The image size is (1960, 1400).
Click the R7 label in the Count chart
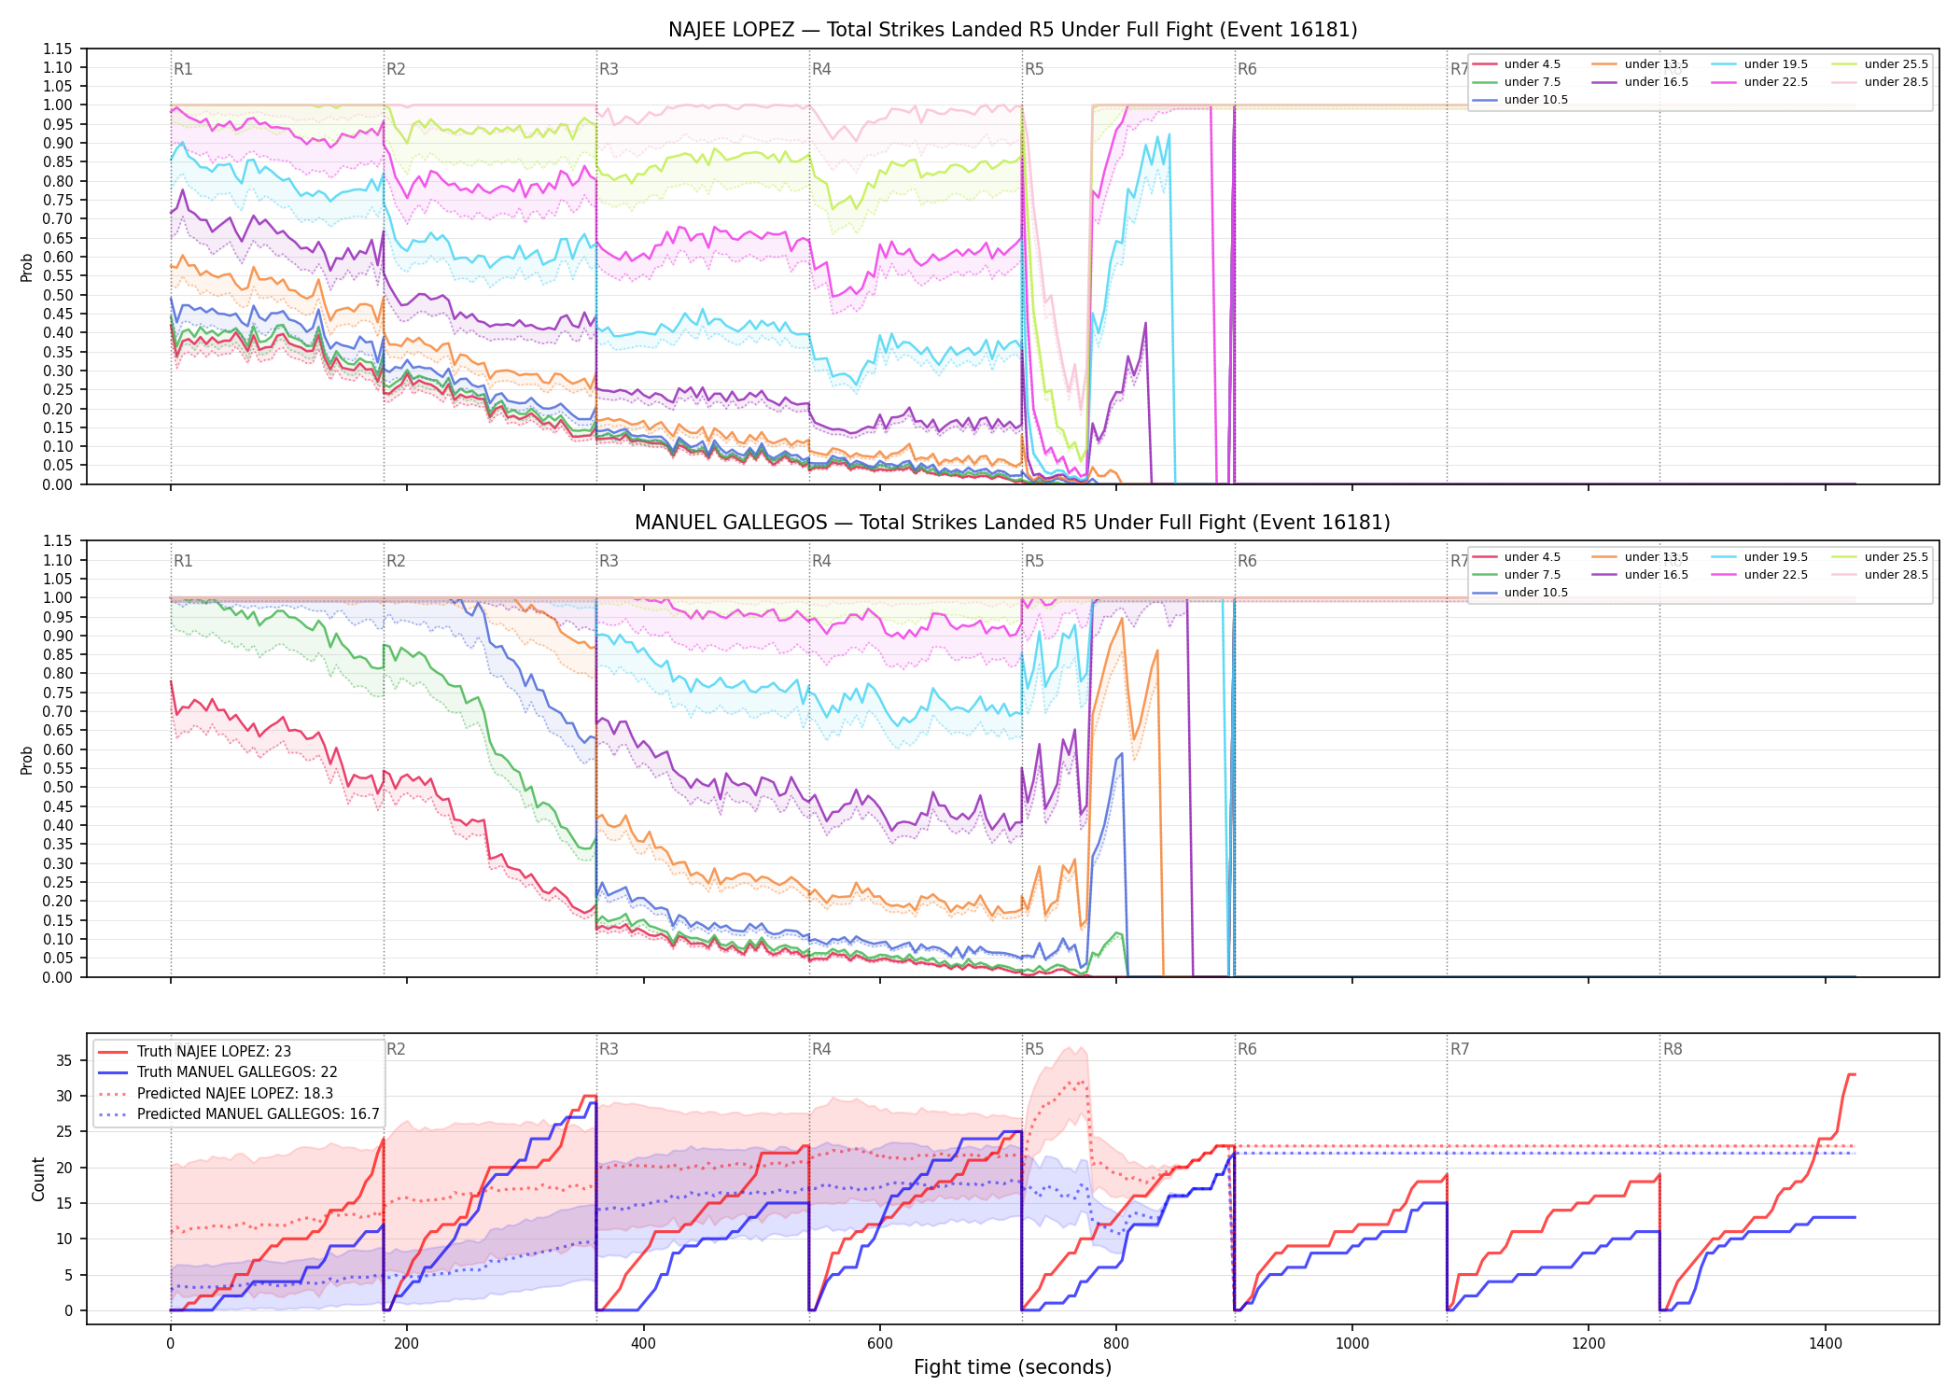(1460, 1049)
